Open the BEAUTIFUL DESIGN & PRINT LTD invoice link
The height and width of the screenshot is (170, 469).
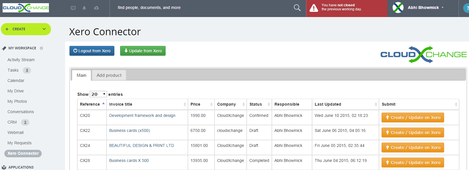coord(141,145)
